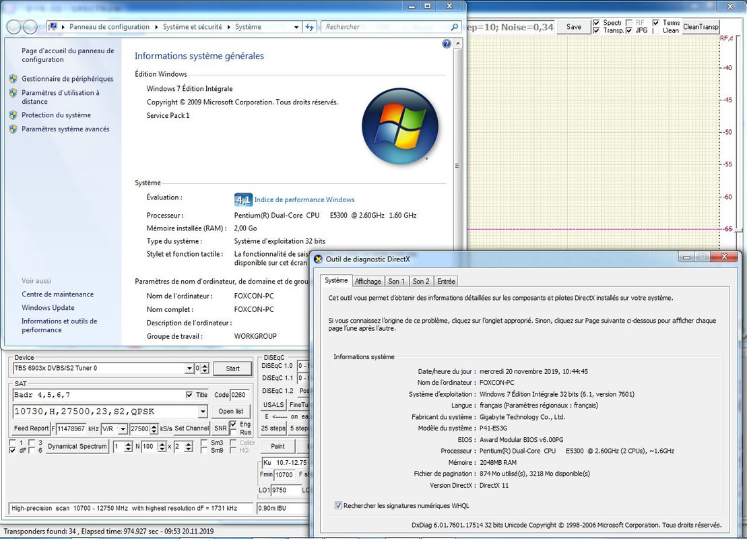Open the Windows Update link
Screen dimensions: 747x539
[x=48, y=307]
